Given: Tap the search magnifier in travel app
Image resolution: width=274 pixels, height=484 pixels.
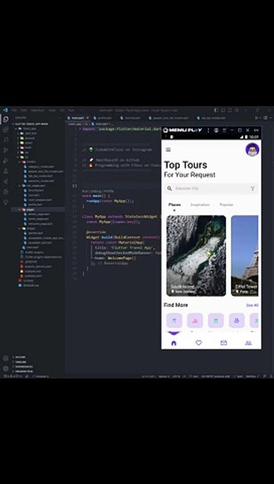Looking at the screenshot, I should click(x=169, y=189).
